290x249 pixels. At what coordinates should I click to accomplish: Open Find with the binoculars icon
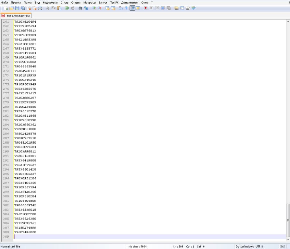pos(80,8)
